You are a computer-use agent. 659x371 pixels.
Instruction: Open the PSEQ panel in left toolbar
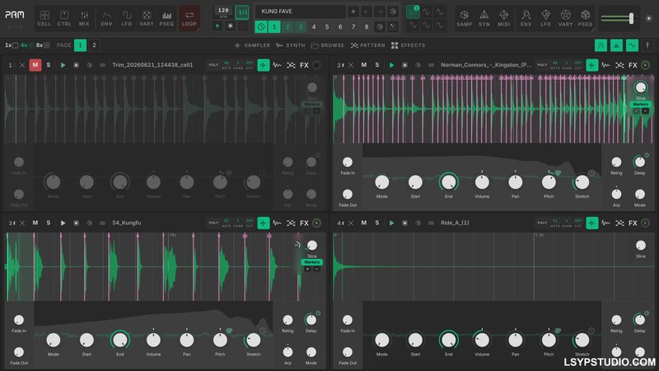166,18
